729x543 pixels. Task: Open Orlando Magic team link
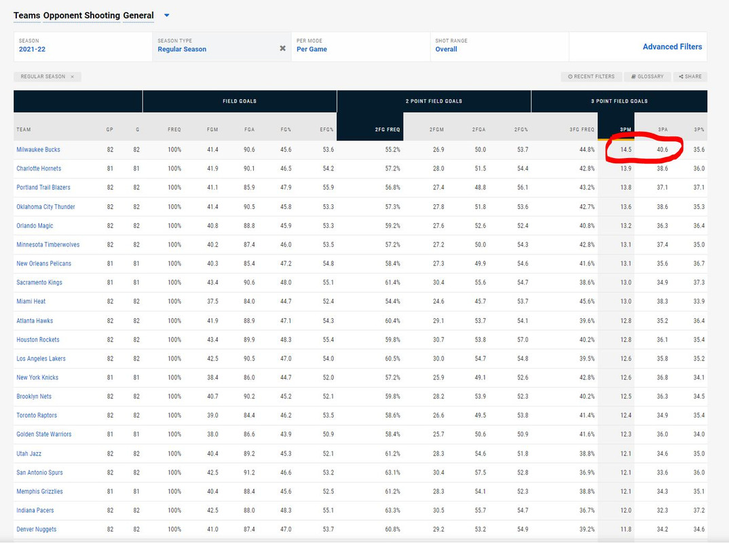tap(35, 226)
